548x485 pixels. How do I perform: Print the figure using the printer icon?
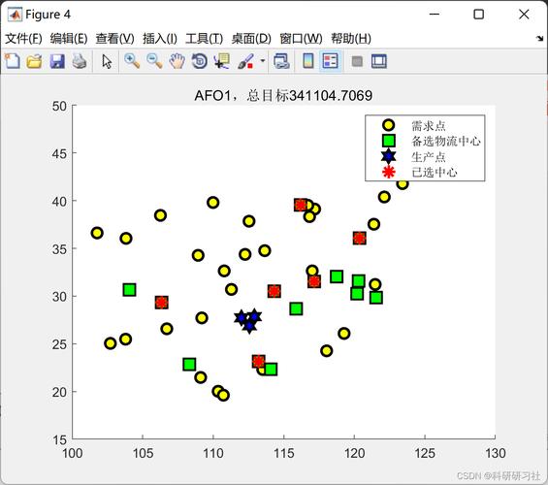coord(80,61)
